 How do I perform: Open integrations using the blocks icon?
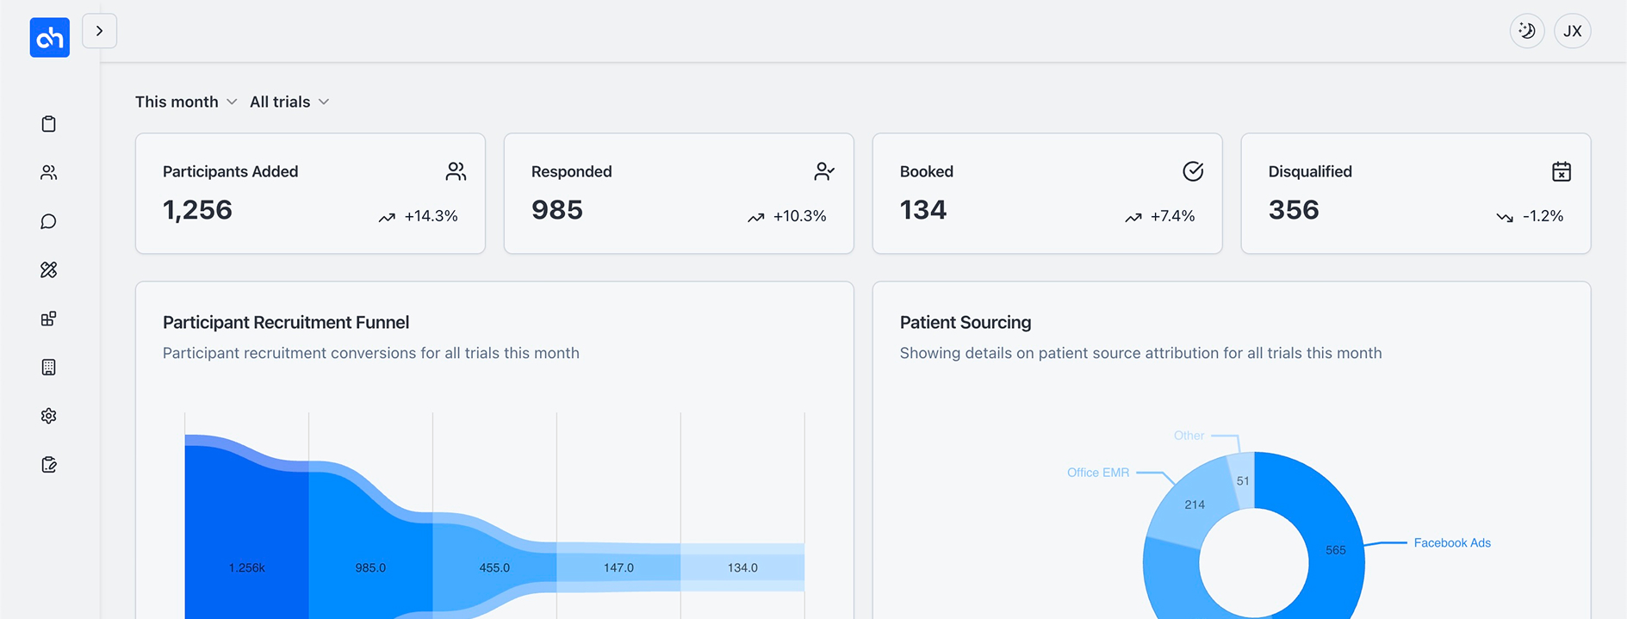49,318
